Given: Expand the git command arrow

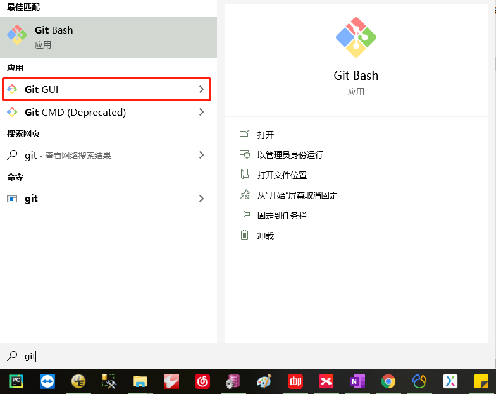Looking at the screenshot, I should click(x=201, y=199).
